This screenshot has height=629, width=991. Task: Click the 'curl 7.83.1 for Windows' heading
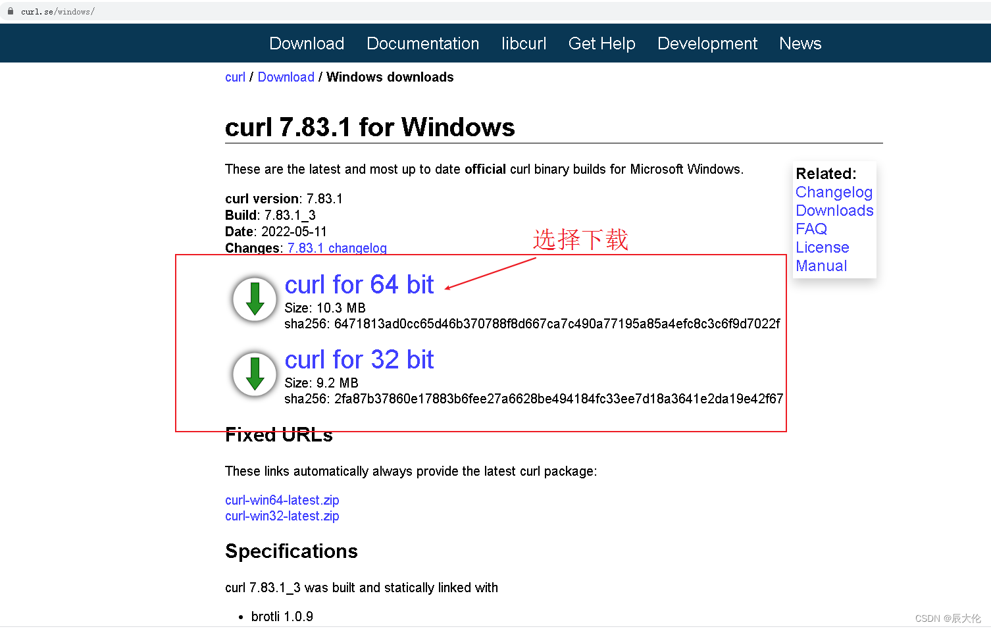(370, 127)
